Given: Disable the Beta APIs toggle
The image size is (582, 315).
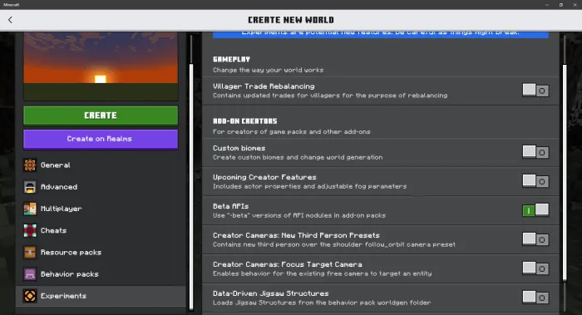Looking at the screenshot, I should 535,210.
